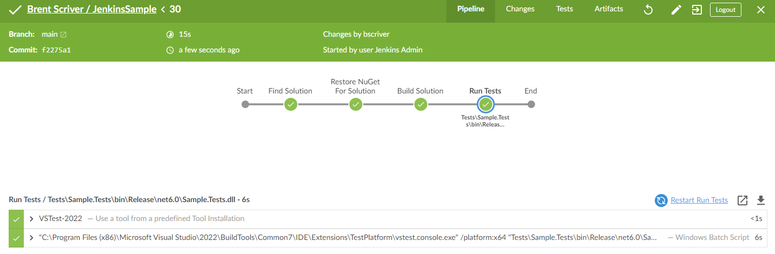This screenshot has height=254, width=775.
Task: Go to classic Jenkins view icon
Action: pos(697,10)
